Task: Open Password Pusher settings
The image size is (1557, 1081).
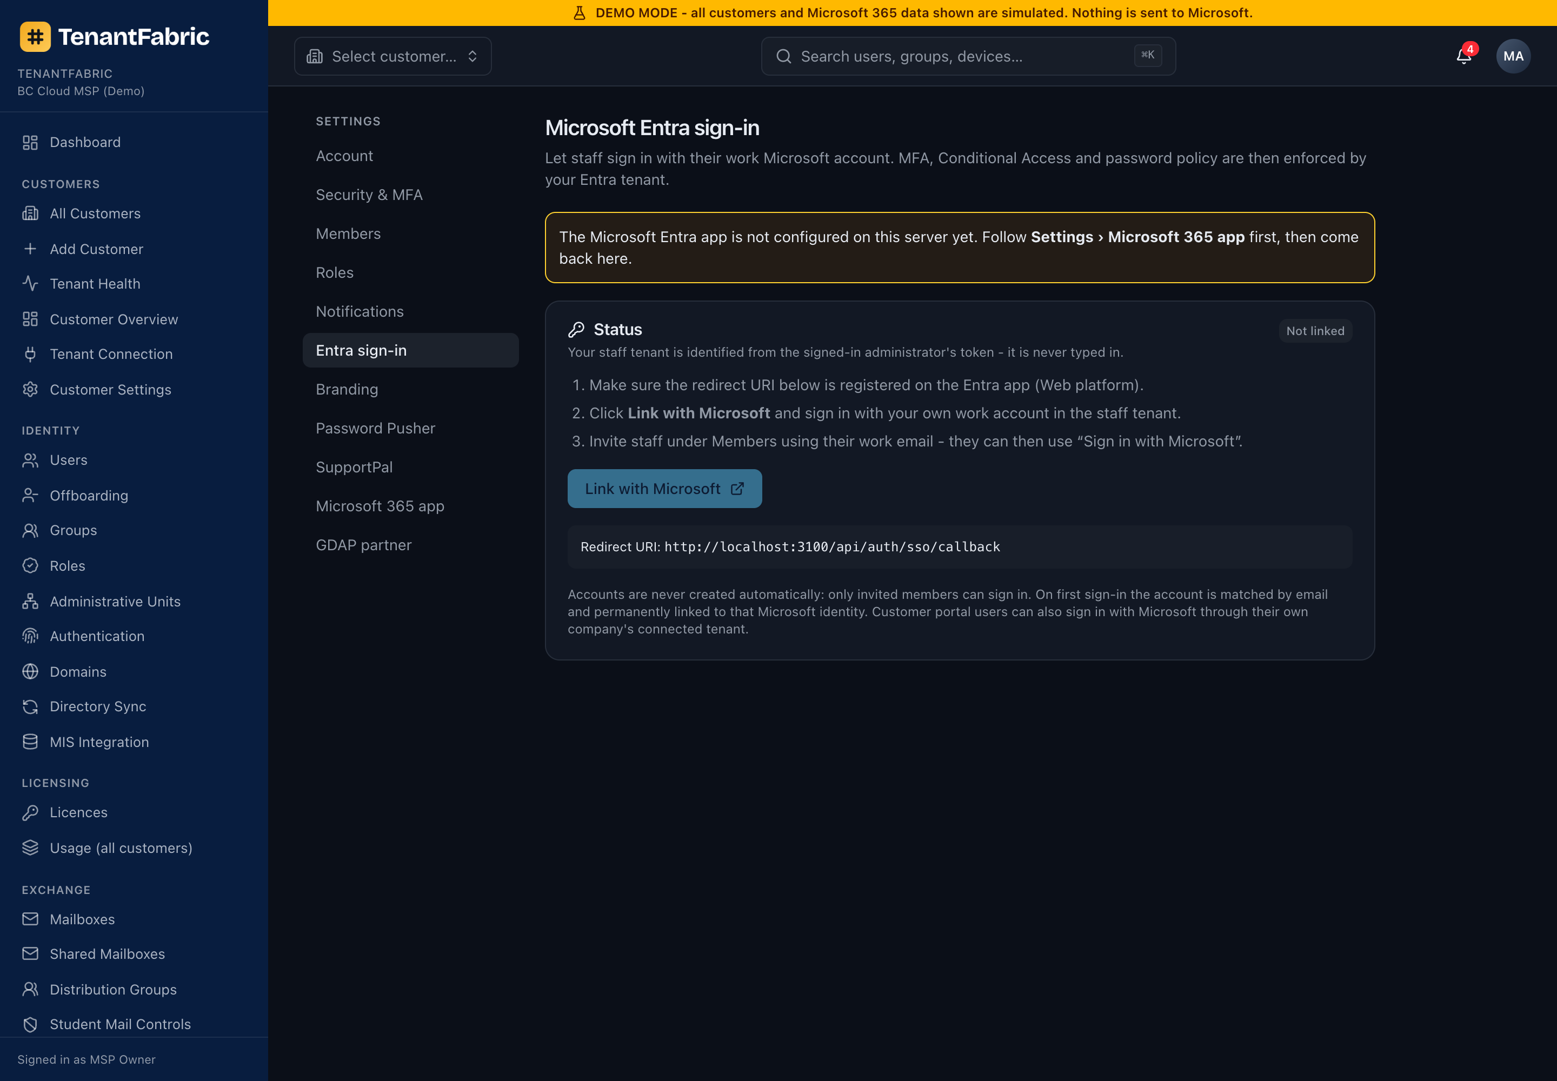Action: pyautogui.click(x=410, y=428)
